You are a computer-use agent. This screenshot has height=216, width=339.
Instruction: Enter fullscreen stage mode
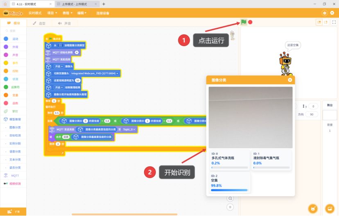click(334, 22)
